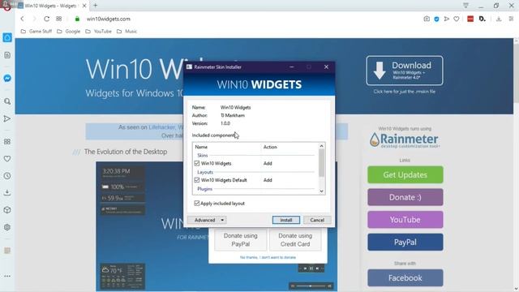The image size is (519, 292).
Task: Open the home workspace icon in the sidebar
Action: [7, 37]
